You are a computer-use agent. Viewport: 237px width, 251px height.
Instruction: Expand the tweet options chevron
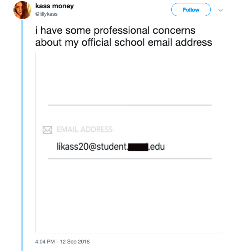pyautogui.click(x=220, y=10)
